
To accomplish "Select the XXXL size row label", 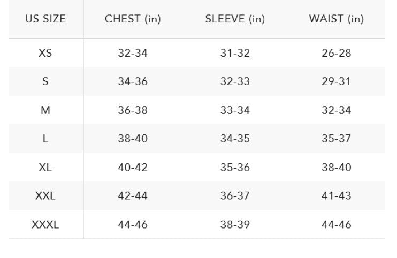I will coord(45,224).
